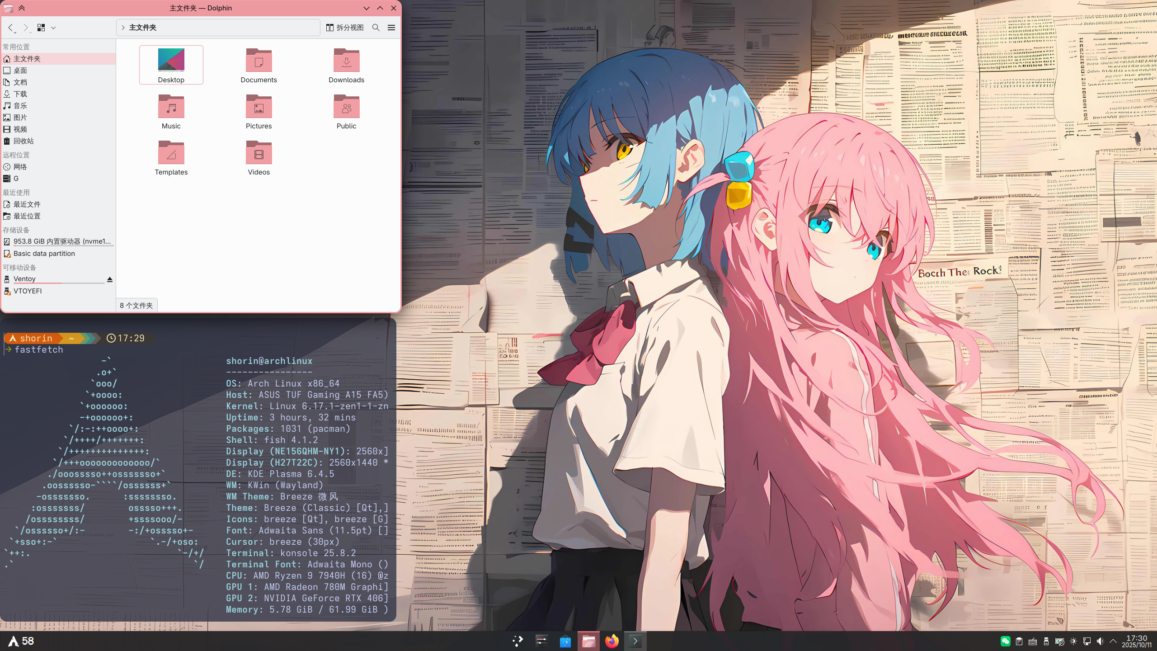The height and width of the screenshot is (651, 1157).
Task: Select the Documents folder icon
Action: pos(259,65)
